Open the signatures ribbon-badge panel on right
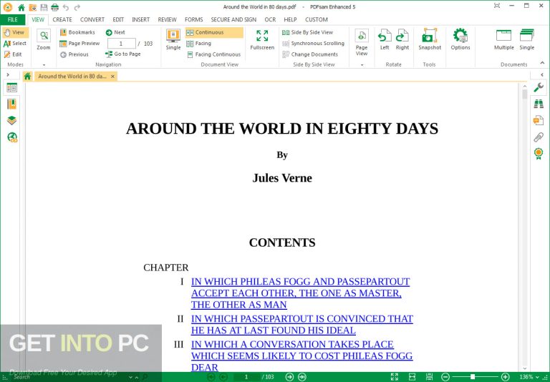Viewport: 550px width, 382px height. pos(539,154)
